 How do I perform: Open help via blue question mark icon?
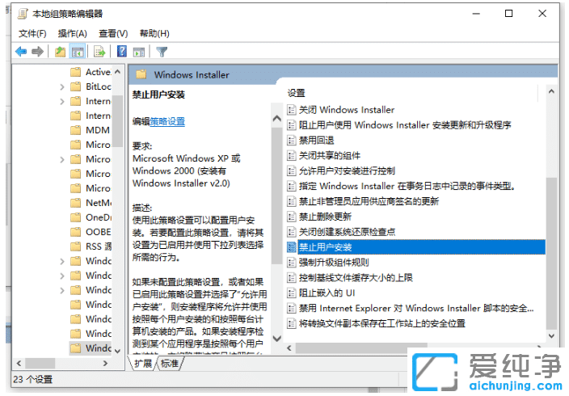point(122,52)
